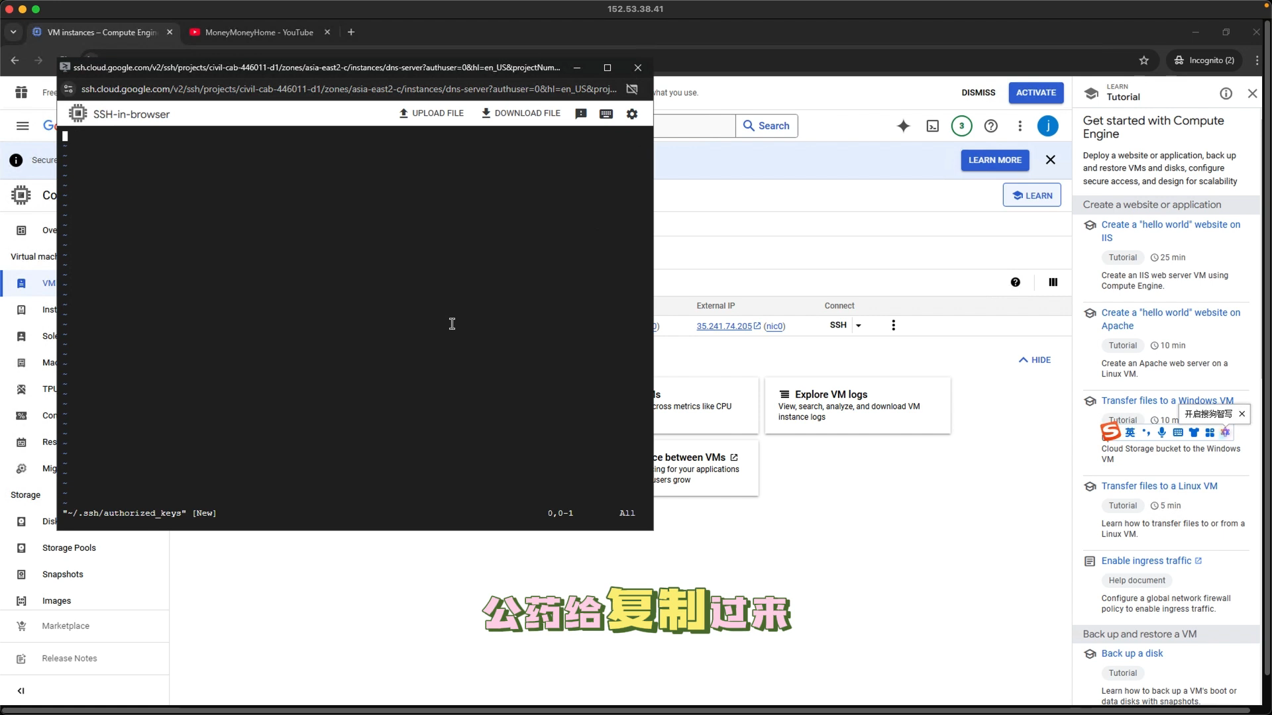Open a new browser tab
The height and width of the screenshot is (715, 1272).
351,32
